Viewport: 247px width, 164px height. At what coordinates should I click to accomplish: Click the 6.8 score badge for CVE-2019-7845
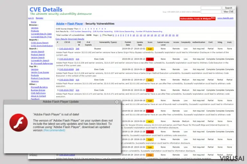point(150,80)
